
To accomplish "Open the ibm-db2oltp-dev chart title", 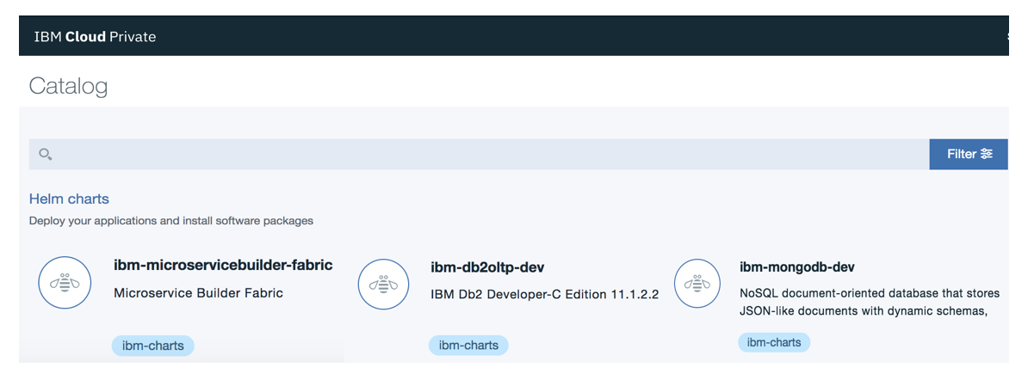I will click(488, 267).
